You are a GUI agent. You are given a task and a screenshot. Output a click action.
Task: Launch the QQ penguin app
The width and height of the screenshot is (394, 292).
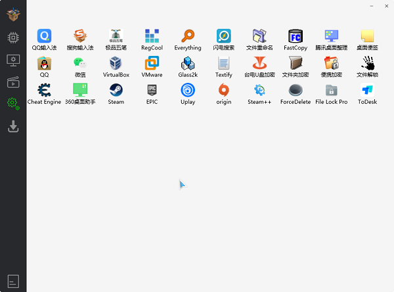tap(44, 66)
